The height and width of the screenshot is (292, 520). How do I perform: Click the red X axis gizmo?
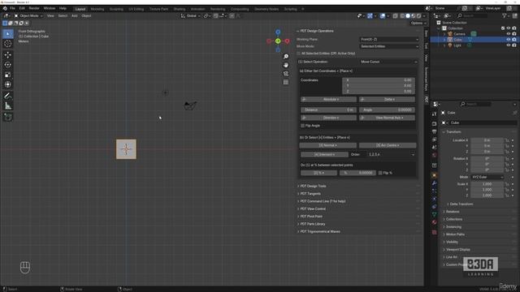[x=287, y=41]
